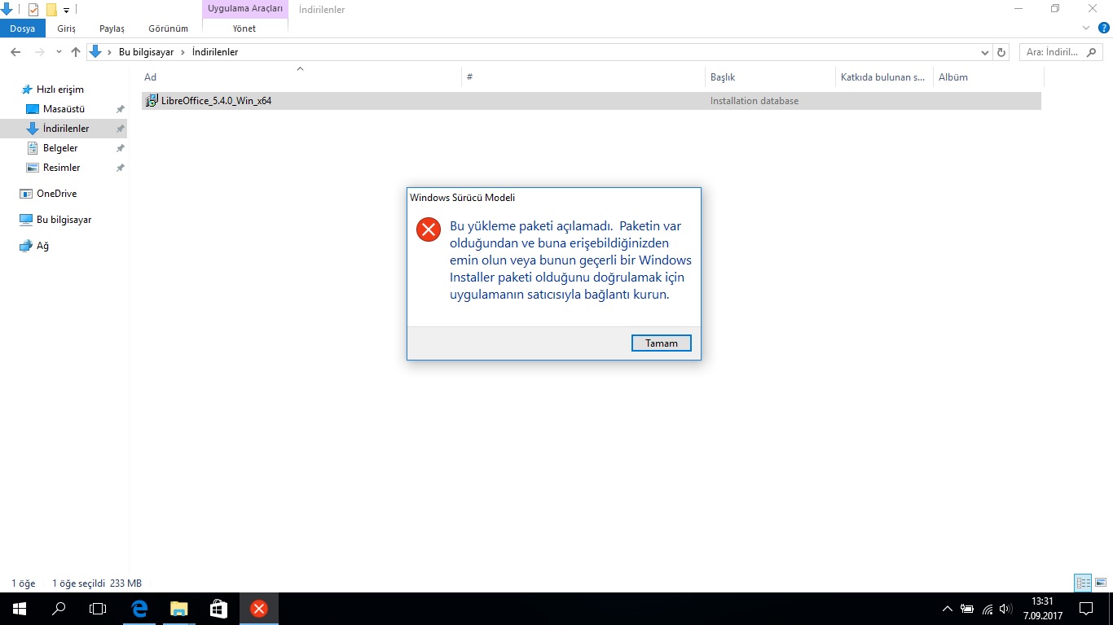Screen dimensions: 1113x625
Task: Open Explorer help question mark icon
Action: 1103,28
